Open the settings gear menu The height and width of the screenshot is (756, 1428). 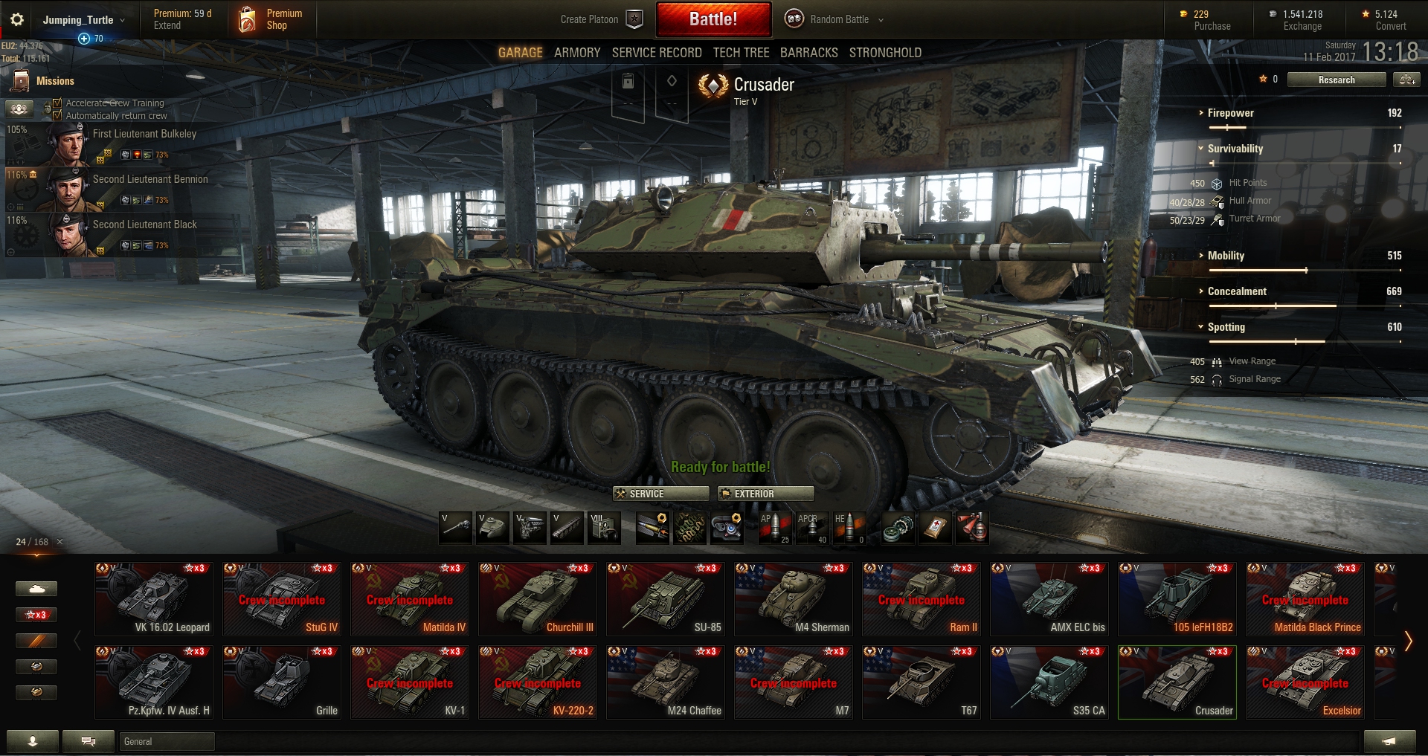(17, 20)
